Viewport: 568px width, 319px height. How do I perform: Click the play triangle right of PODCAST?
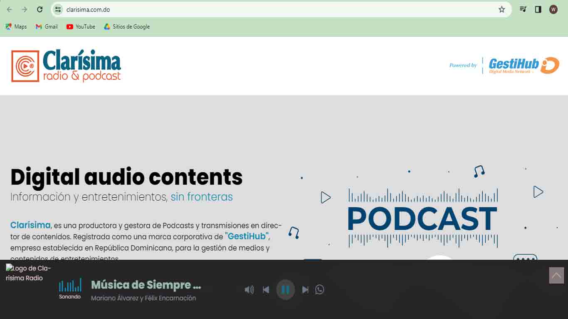538,191
